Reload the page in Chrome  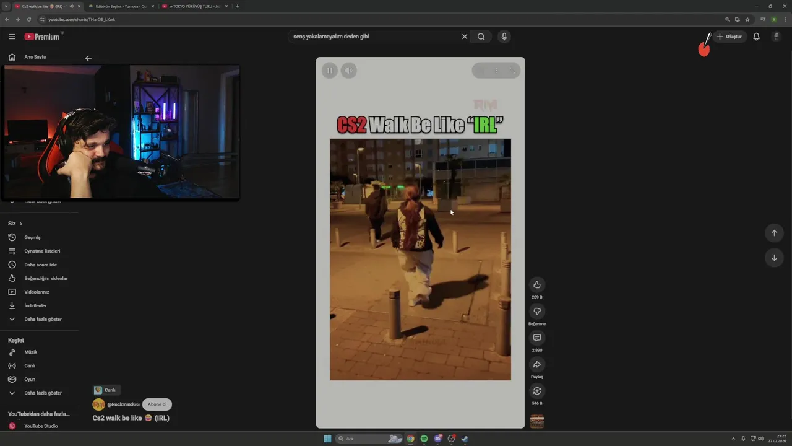28,20
